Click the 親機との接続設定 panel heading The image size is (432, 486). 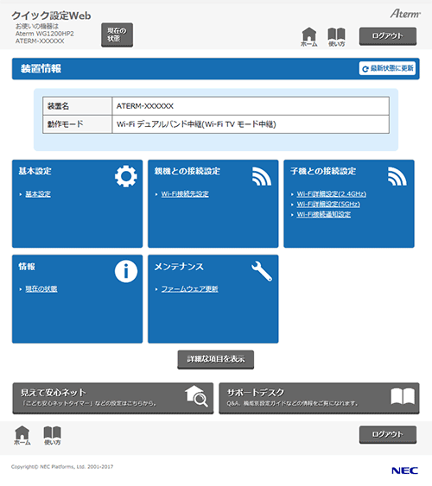[x=187, y=171]
